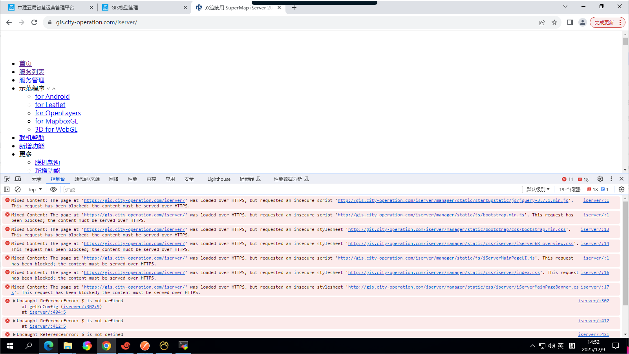
Task: Open browser side panel icon
Action: pos(570,22)
